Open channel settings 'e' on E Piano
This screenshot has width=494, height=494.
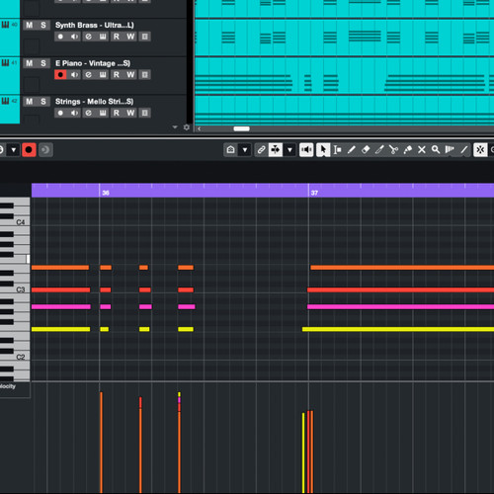[x=89, y=75]
